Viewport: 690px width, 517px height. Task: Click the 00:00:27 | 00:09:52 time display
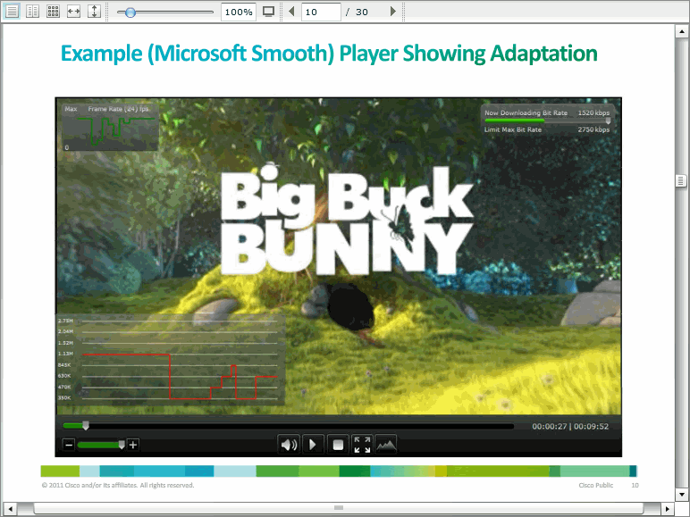570,427
